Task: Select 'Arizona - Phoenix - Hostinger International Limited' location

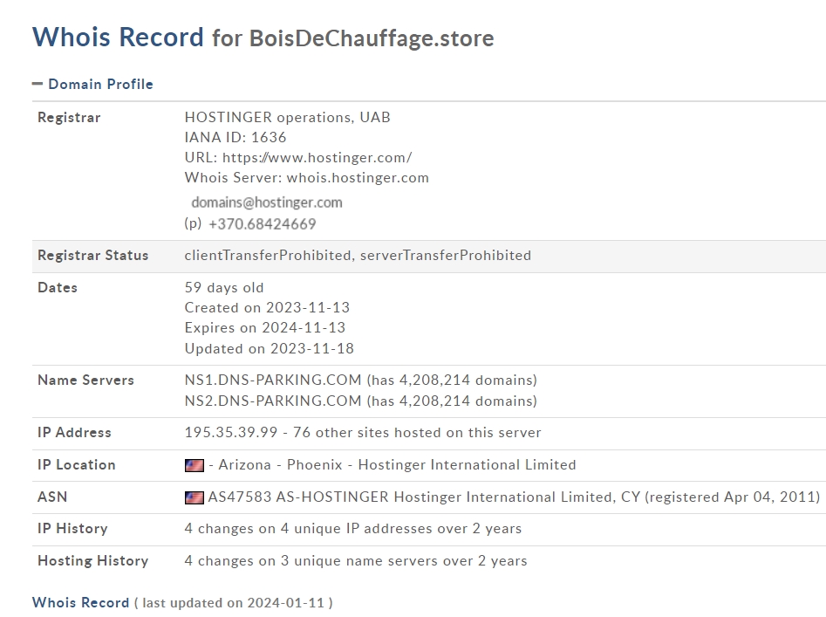Action: click(x=397, y=465)
